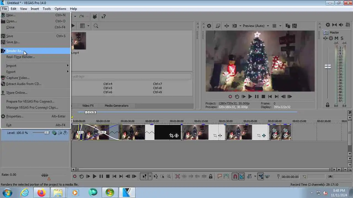
Task: Toggle Lock event padlock icon
Action: tap(211, 177)
